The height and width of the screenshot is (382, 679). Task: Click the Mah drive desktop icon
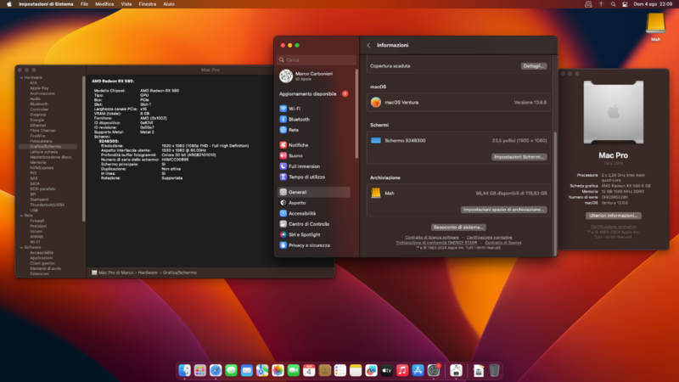pyautogui.click(x=654, y=25)
